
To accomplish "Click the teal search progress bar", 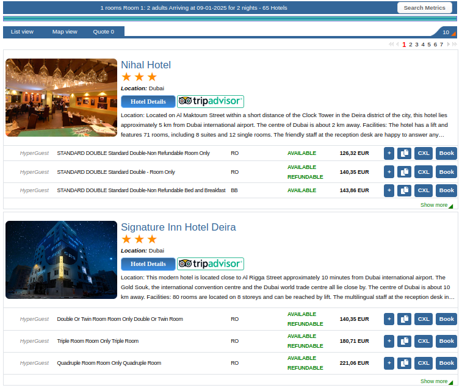I will pyautogui.click(x=230, y=18).
